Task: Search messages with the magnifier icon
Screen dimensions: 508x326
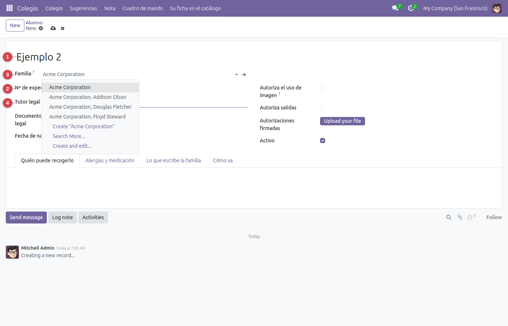Action: 449,217
